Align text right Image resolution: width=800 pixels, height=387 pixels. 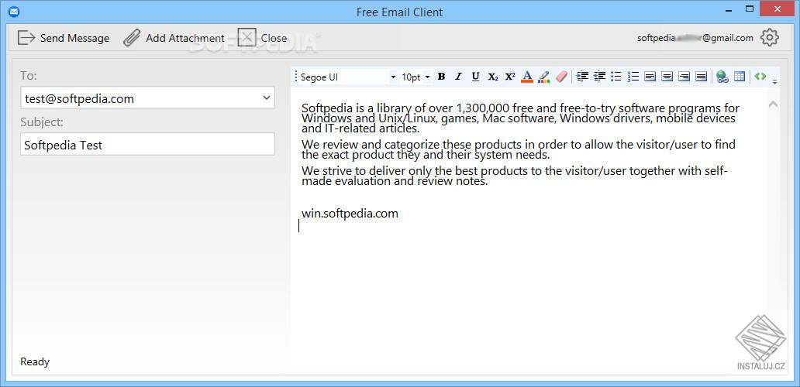[x=684, y=77]
